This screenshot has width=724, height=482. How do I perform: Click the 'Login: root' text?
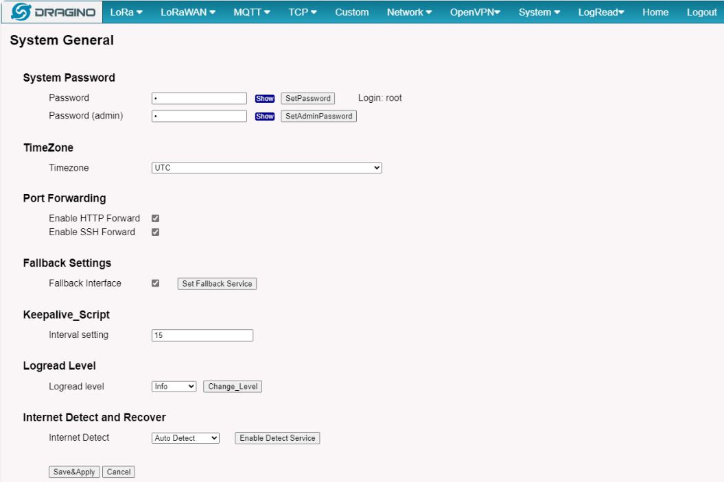(x=380, y=98)
